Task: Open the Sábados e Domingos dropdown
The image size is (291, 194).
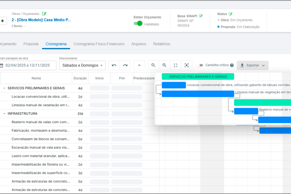Action: 82,65
